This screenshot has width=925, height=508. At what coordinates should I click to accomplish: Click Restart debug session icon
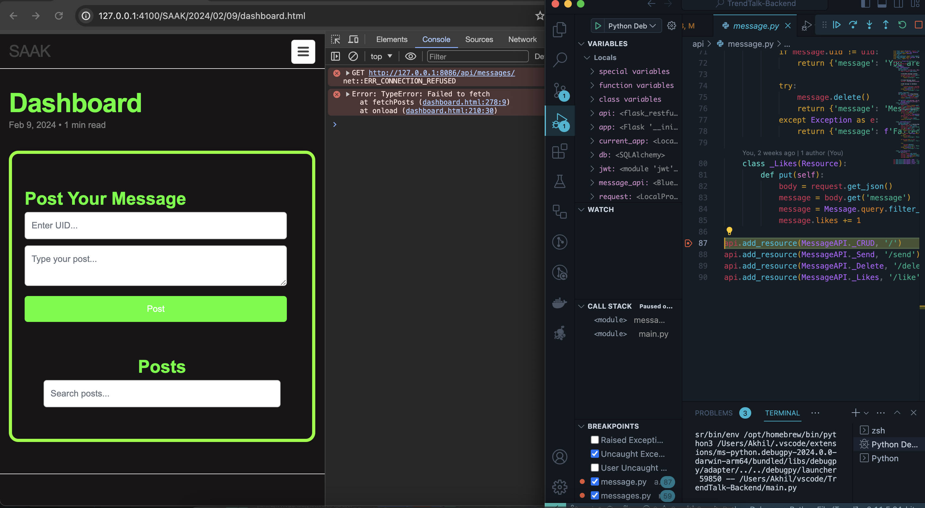[x=902, y=25]
